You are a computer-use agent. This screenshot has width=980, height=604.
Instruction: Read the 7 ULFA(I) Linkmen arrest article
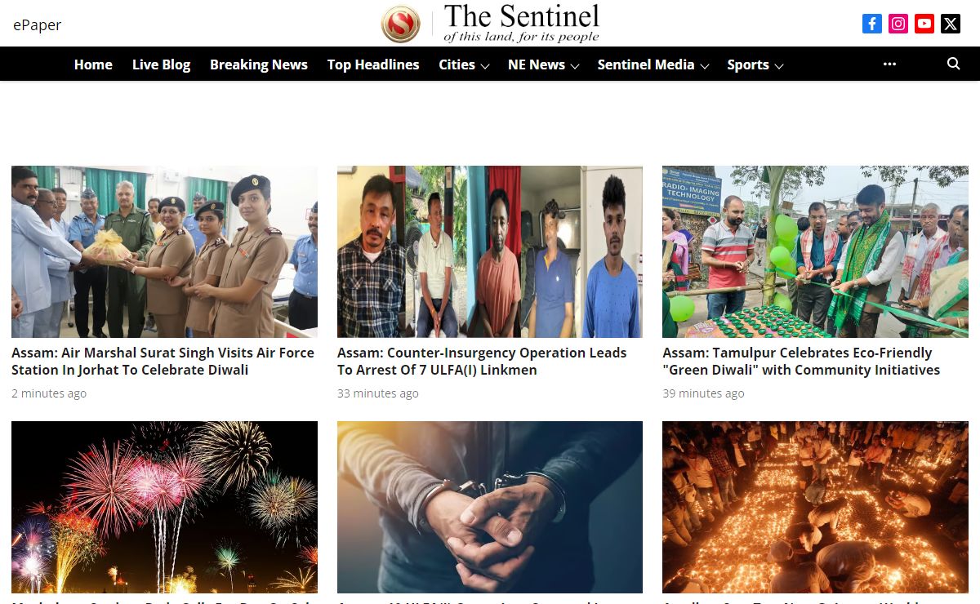coord(482,362)
